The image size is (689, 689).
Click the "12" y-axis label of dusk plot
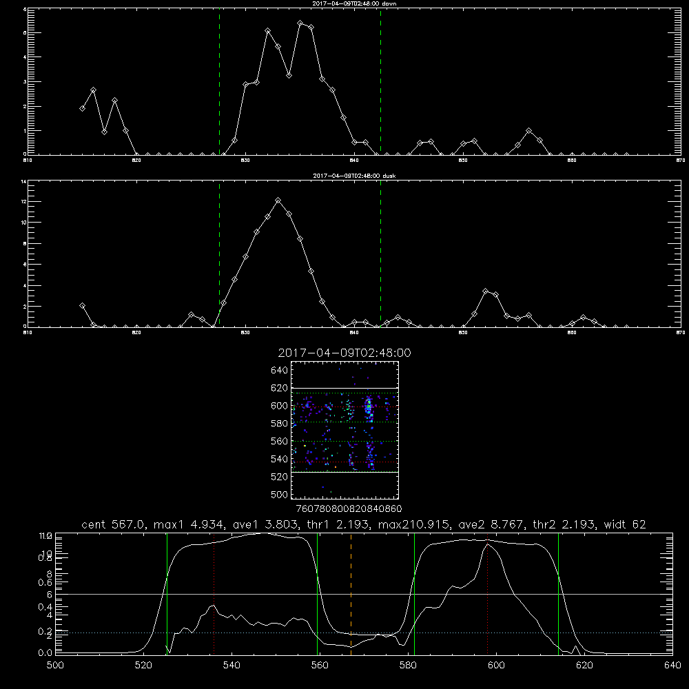click(x=24, y=202)
